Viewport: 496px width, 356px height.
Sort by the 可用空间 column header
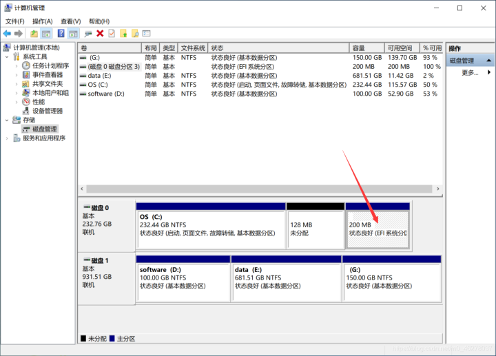pos(402,48)
